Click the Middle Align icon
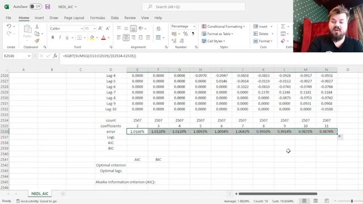 [x=126, y=28]
